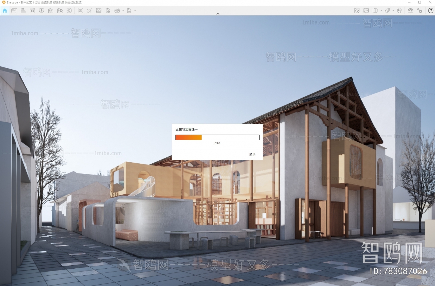The image size is (435, 286).
Task: Open the video editor tool
Action: (x=69, y=11)
